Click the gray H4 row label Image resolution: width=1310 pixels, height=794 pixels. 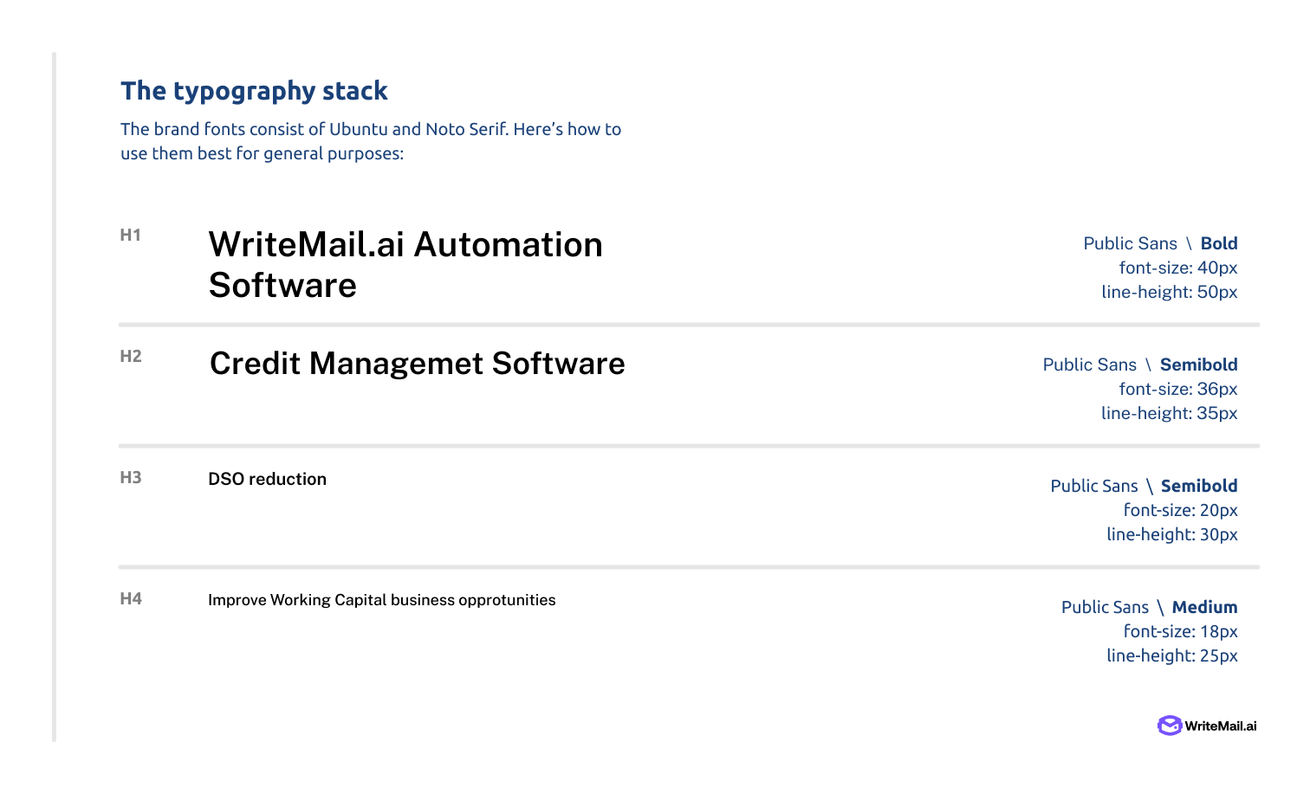point(131,598)
